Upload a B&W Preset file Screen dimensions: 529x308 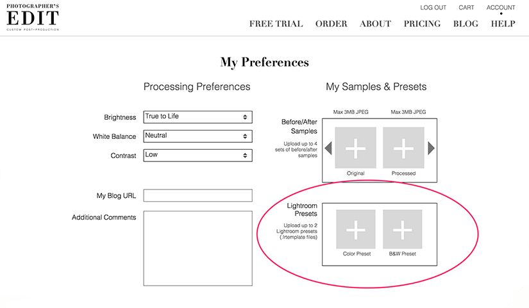[403, 229]
